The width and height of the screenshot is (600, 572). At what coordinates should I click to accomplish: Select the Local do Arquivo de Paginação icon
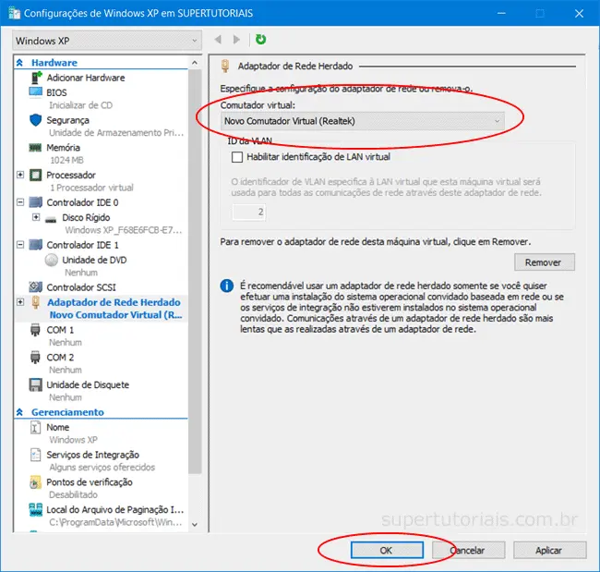pos(36,509)
